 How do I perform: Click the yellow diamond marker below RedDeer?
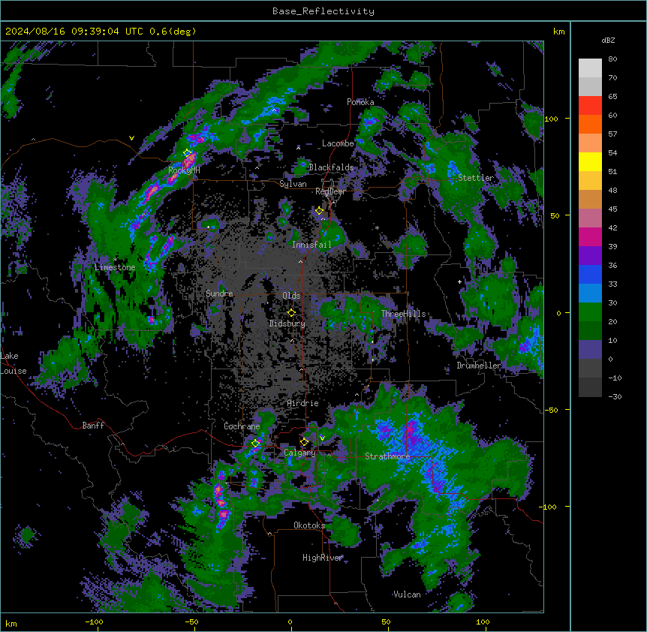pyautogui.click(x=320, y=210)
